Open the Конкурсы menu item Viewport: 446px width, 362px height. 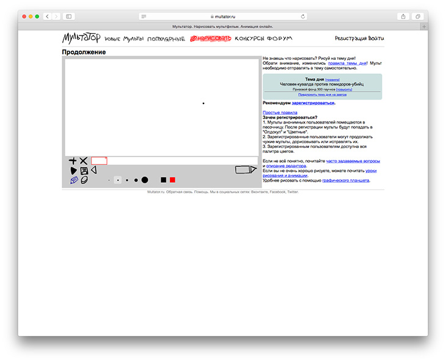pyautogui.click(x=249, y=39)
